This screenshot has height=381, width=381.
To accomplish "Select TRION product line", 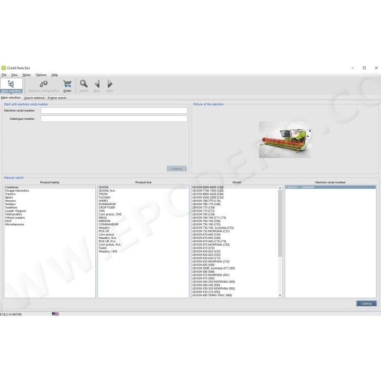I will click(x=143, y=194).
